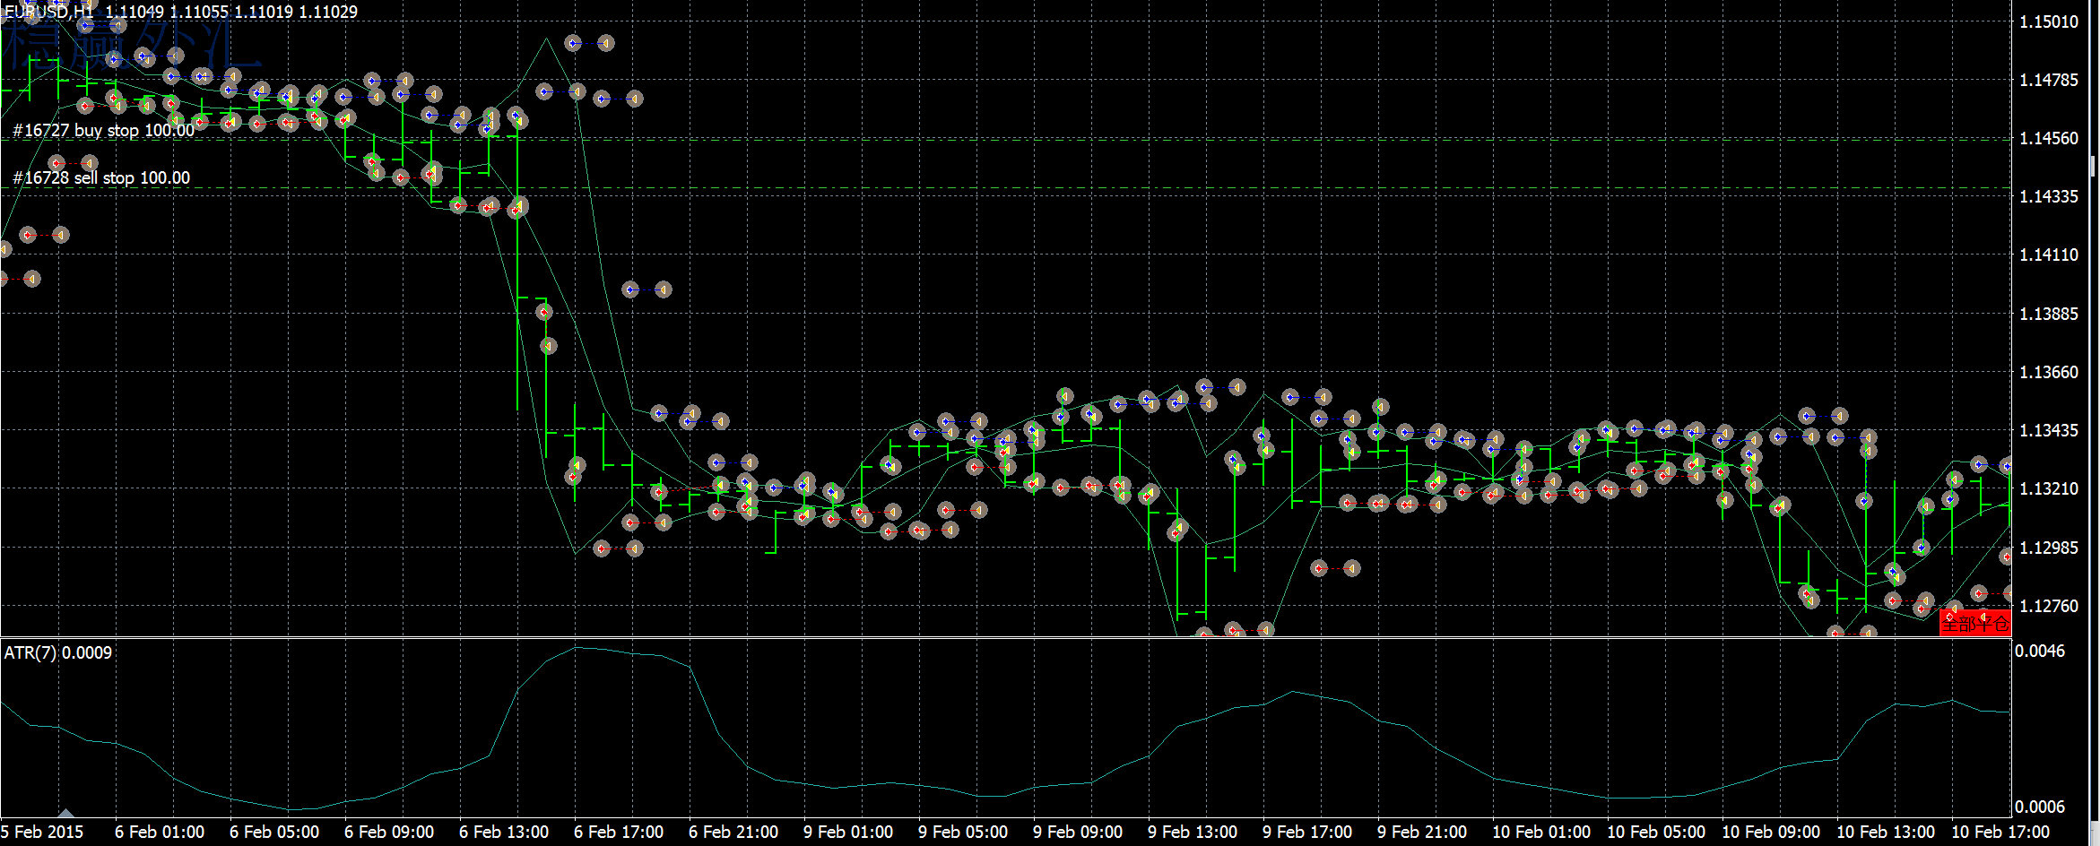Click the 1.13885 price scale label

pos(2049,314)
